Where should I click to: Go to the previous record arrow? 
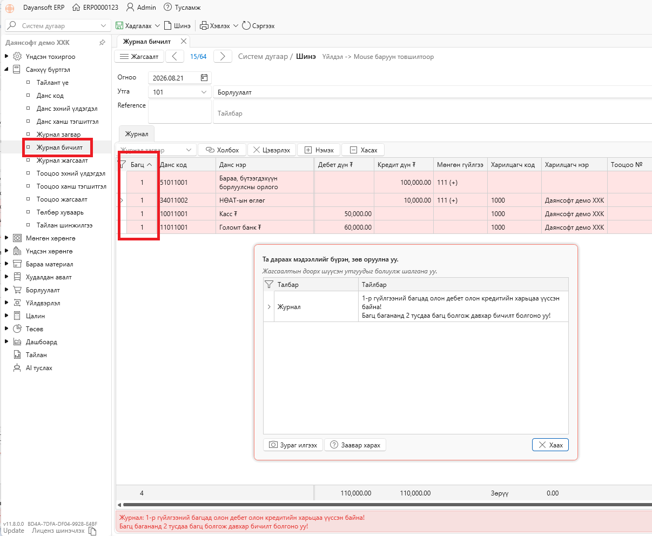coord(174,56)
